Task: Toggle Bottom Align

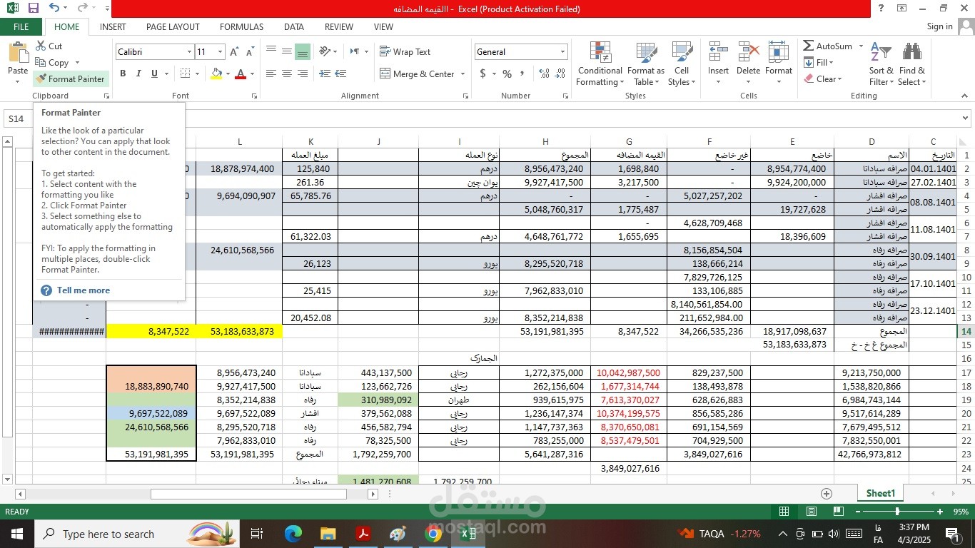Action: click(302, 51)
